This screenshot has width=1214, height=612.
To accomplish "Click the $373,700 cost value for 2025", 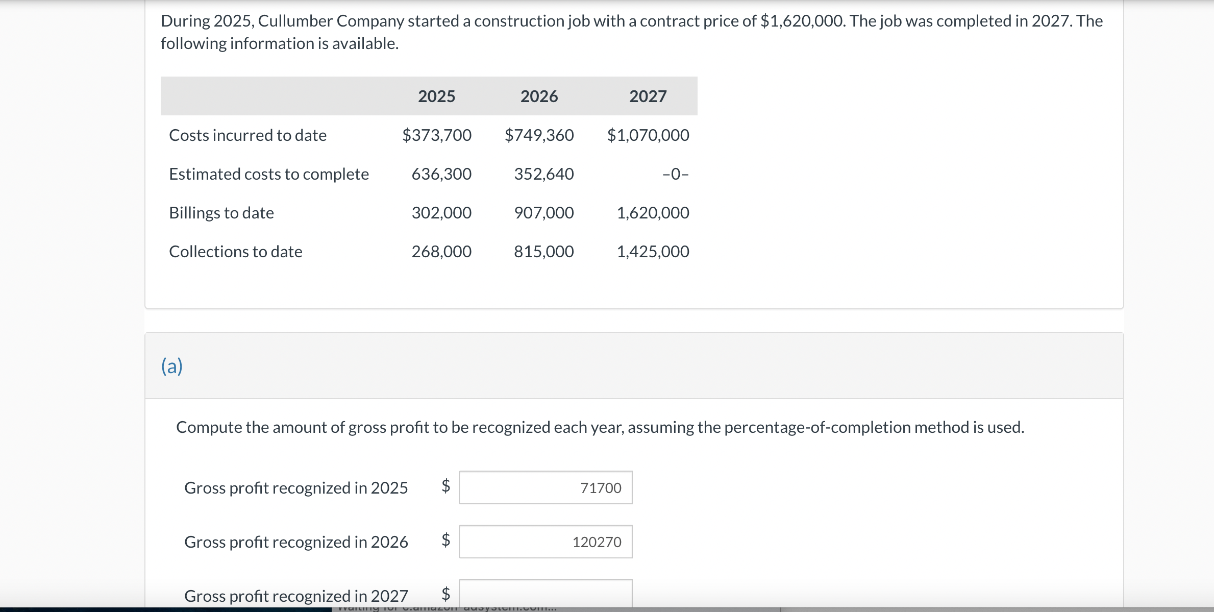I will click(437, 135).
